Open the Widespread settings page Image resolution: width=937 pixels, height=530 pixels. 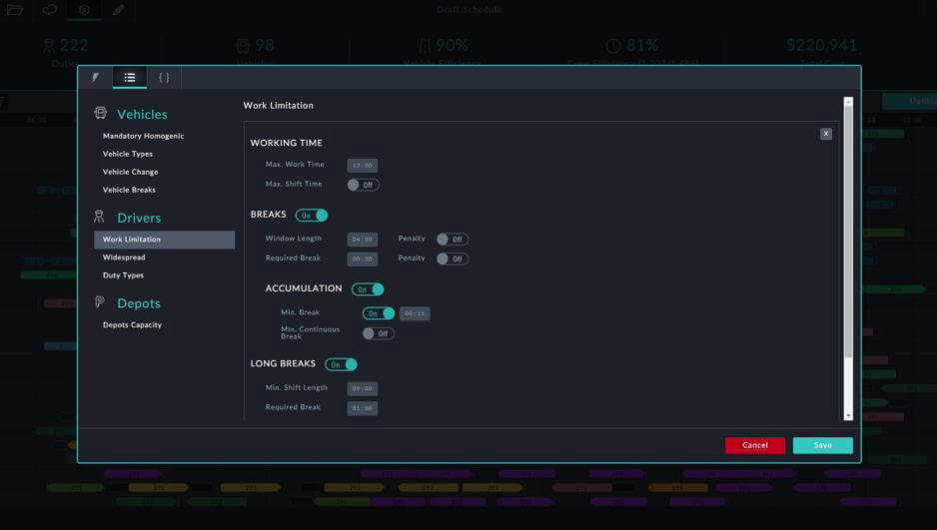tap(124, 258)
